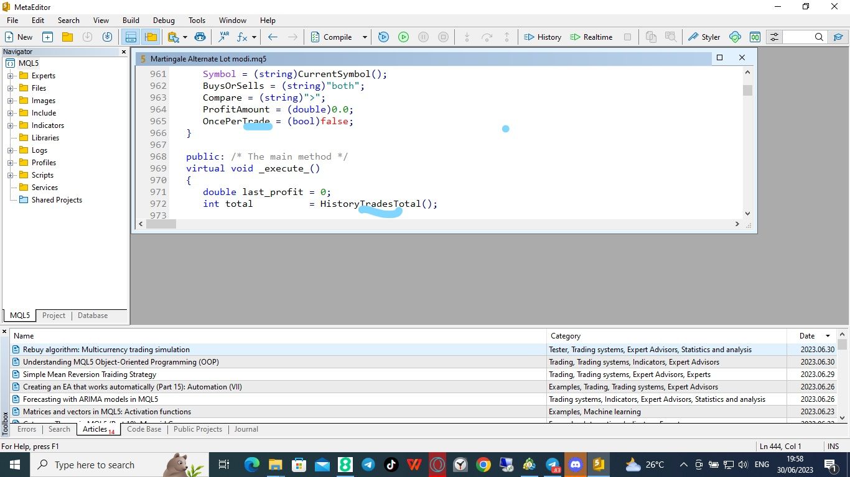Switch to Database tab in Navigator
This screenshot has width=850, height=477.
[x=93, y=316]
